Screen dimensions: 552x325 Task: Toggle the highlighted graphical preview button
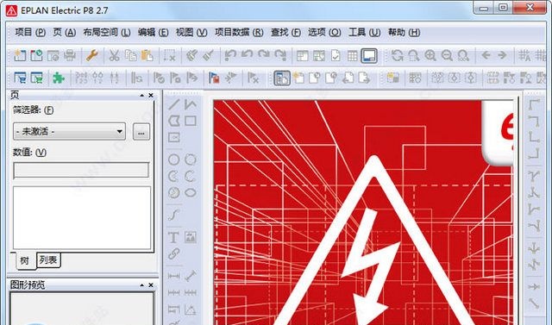[369, 55]
